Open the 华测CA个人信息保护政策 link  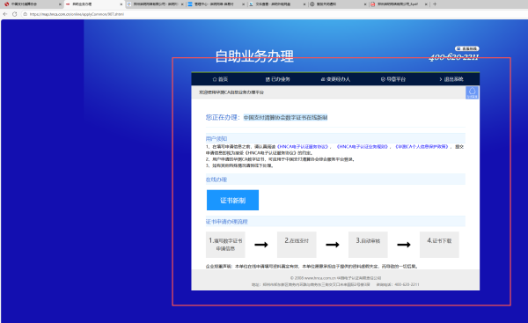[422, 146]
